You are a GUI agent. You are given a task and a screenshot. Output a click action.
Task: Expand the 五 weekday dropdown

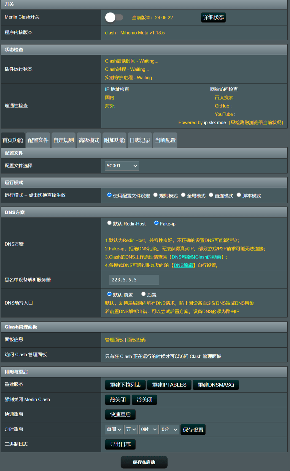(131, 429)
